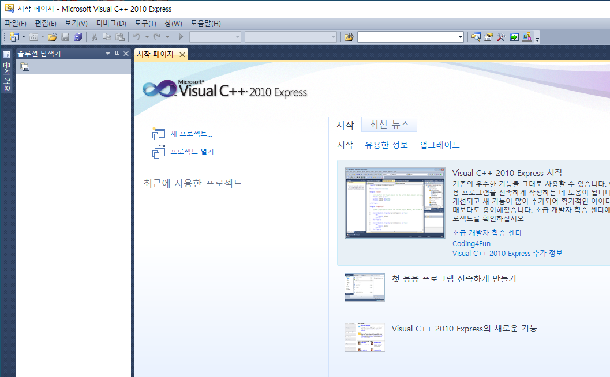Screen dimensions: 610x377
Task: Click the Paste clipboard icon
Action: pyautogui.click(x=120, y=37)
